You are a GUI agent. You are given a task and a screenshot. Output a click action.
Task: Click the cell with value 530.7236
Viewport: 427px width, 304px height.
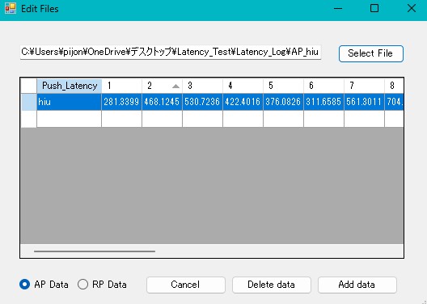coord(202,102)
